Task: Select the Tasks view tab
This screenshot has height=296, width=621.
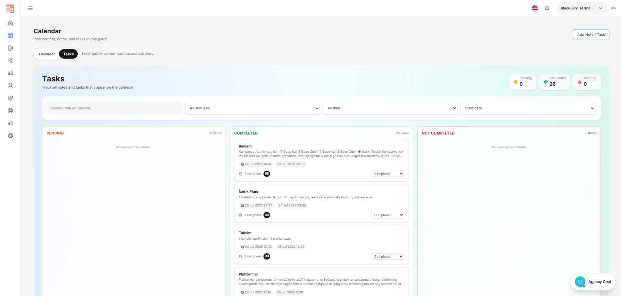Action: pyautogui.click(x=69, y=54)
